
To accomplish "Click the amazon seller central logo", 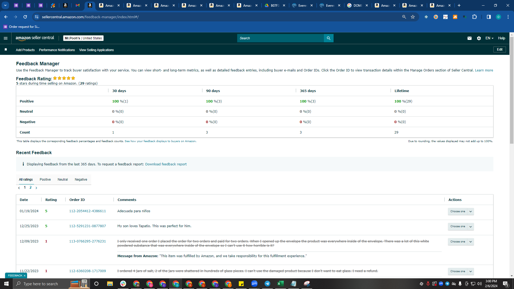I will 35,38.
